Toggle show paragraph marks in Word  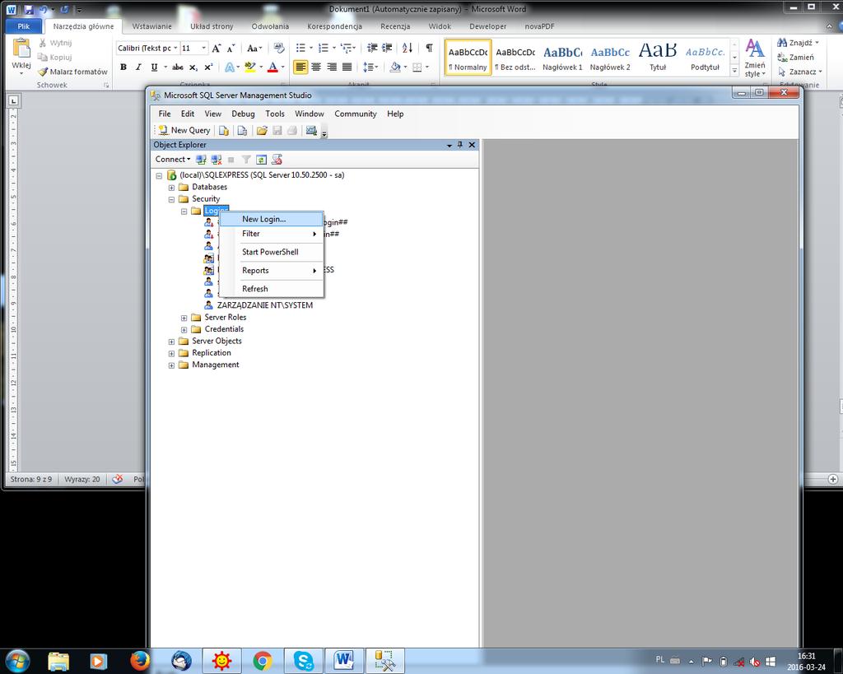(429, 48)
